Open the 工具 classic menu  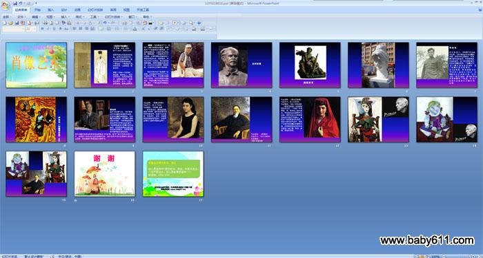click(95, 17)
